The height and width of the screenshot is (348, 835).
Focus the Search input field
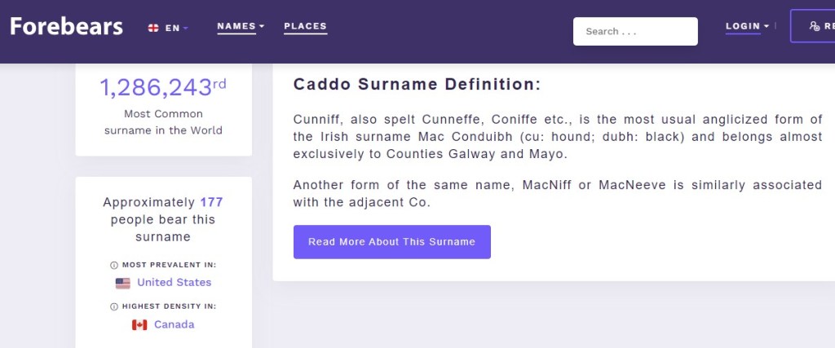click(635, 32)
